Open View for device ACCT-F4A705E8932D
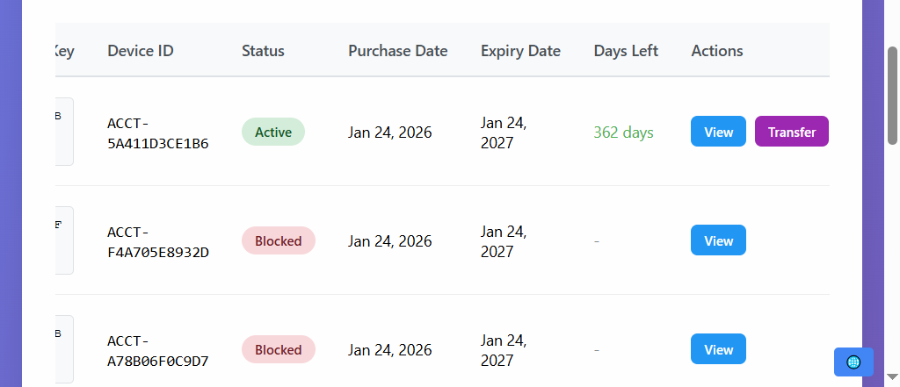The image size is (900, 387). (x=718, y=240)
